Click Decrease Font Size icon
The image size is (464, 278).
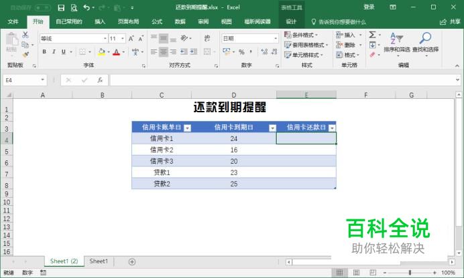point(141,38)
